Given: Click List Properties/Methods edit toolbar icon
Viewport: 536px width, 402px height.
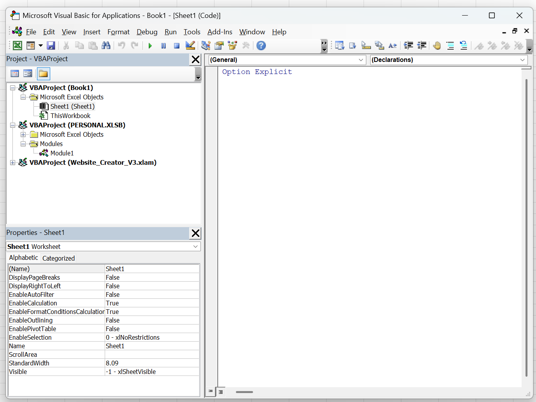Looking at the screenshot, I should [x=340, y=46].
